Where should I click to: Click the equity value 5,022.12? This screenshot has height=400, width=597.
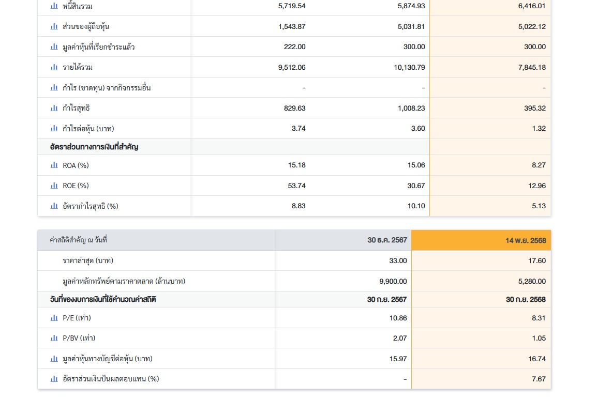531,27
